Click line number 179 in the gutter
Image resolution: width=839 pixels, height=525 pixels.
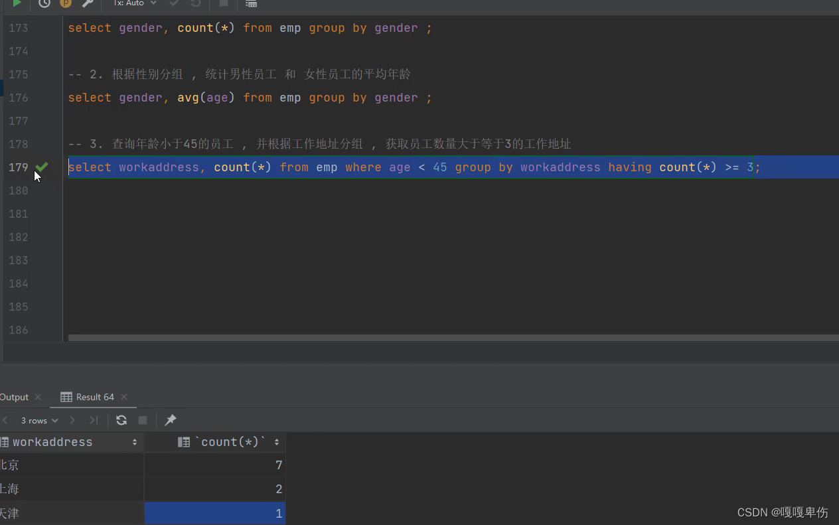(x=18, y=167)
